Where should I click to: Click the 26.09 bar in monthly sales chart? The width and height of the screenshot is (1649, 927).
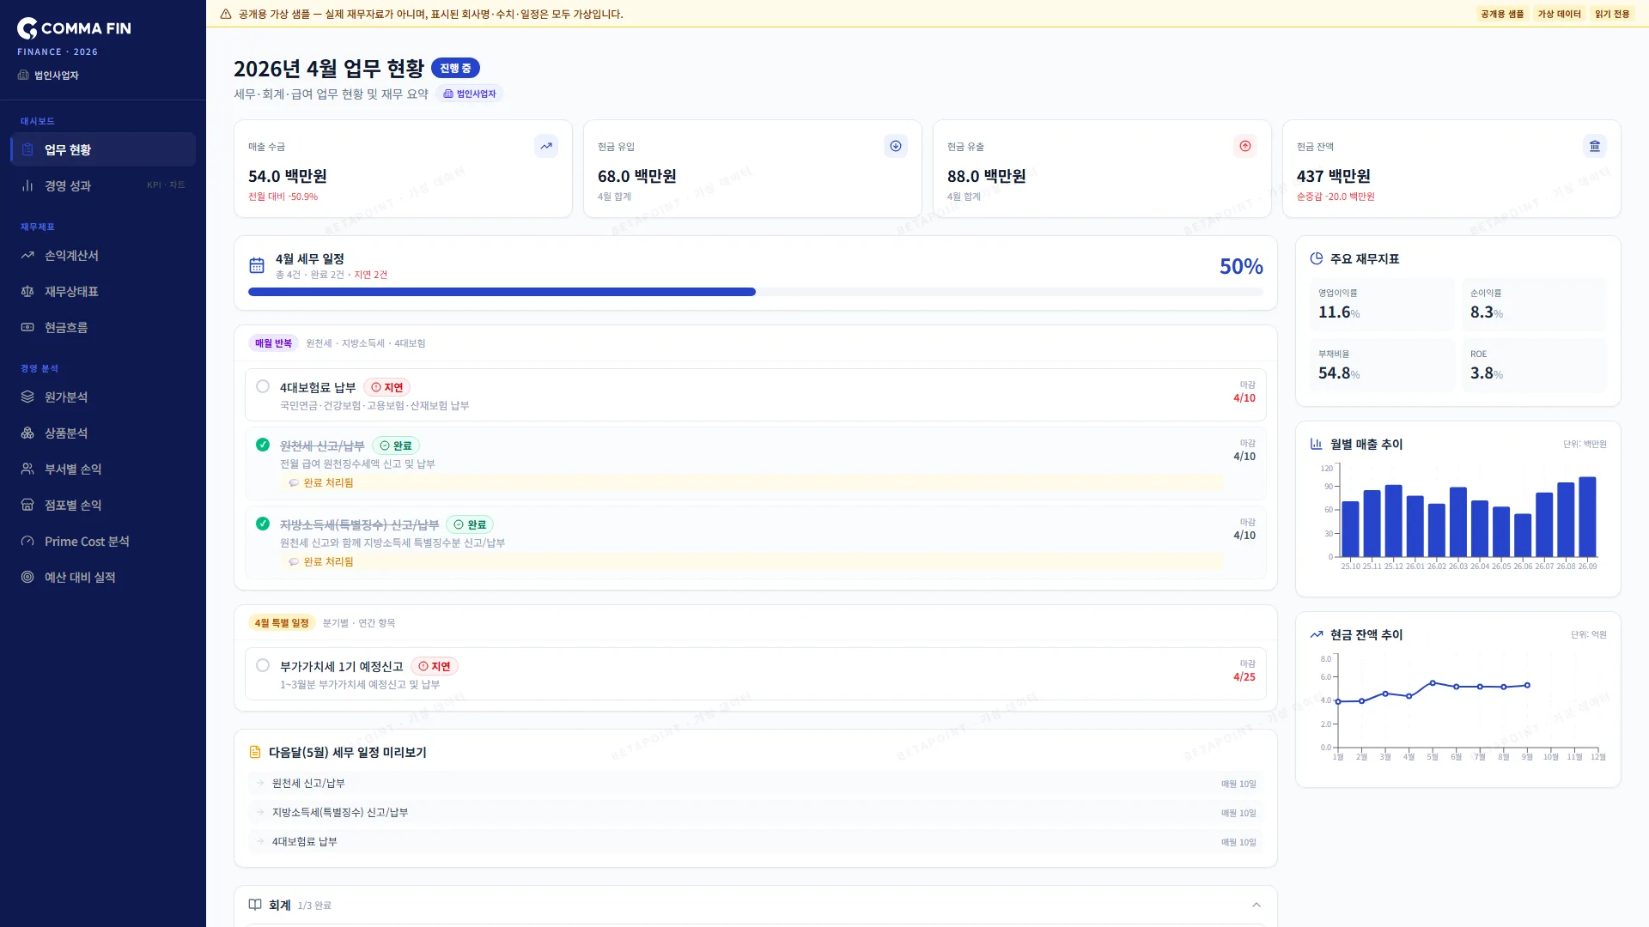pos(1587,517)
